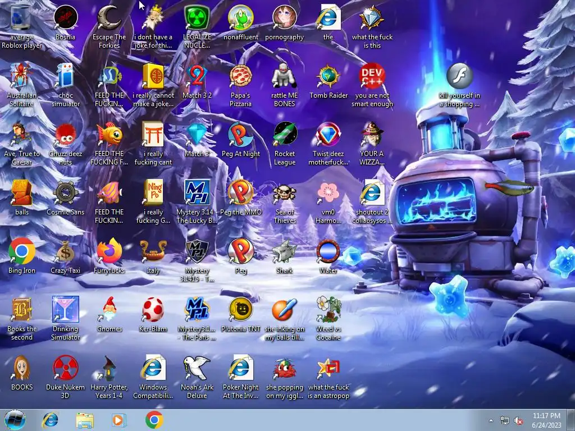575x431 pixels.
Task: Open the Peg desktop shortcut
Action: [x=240, y=251]
